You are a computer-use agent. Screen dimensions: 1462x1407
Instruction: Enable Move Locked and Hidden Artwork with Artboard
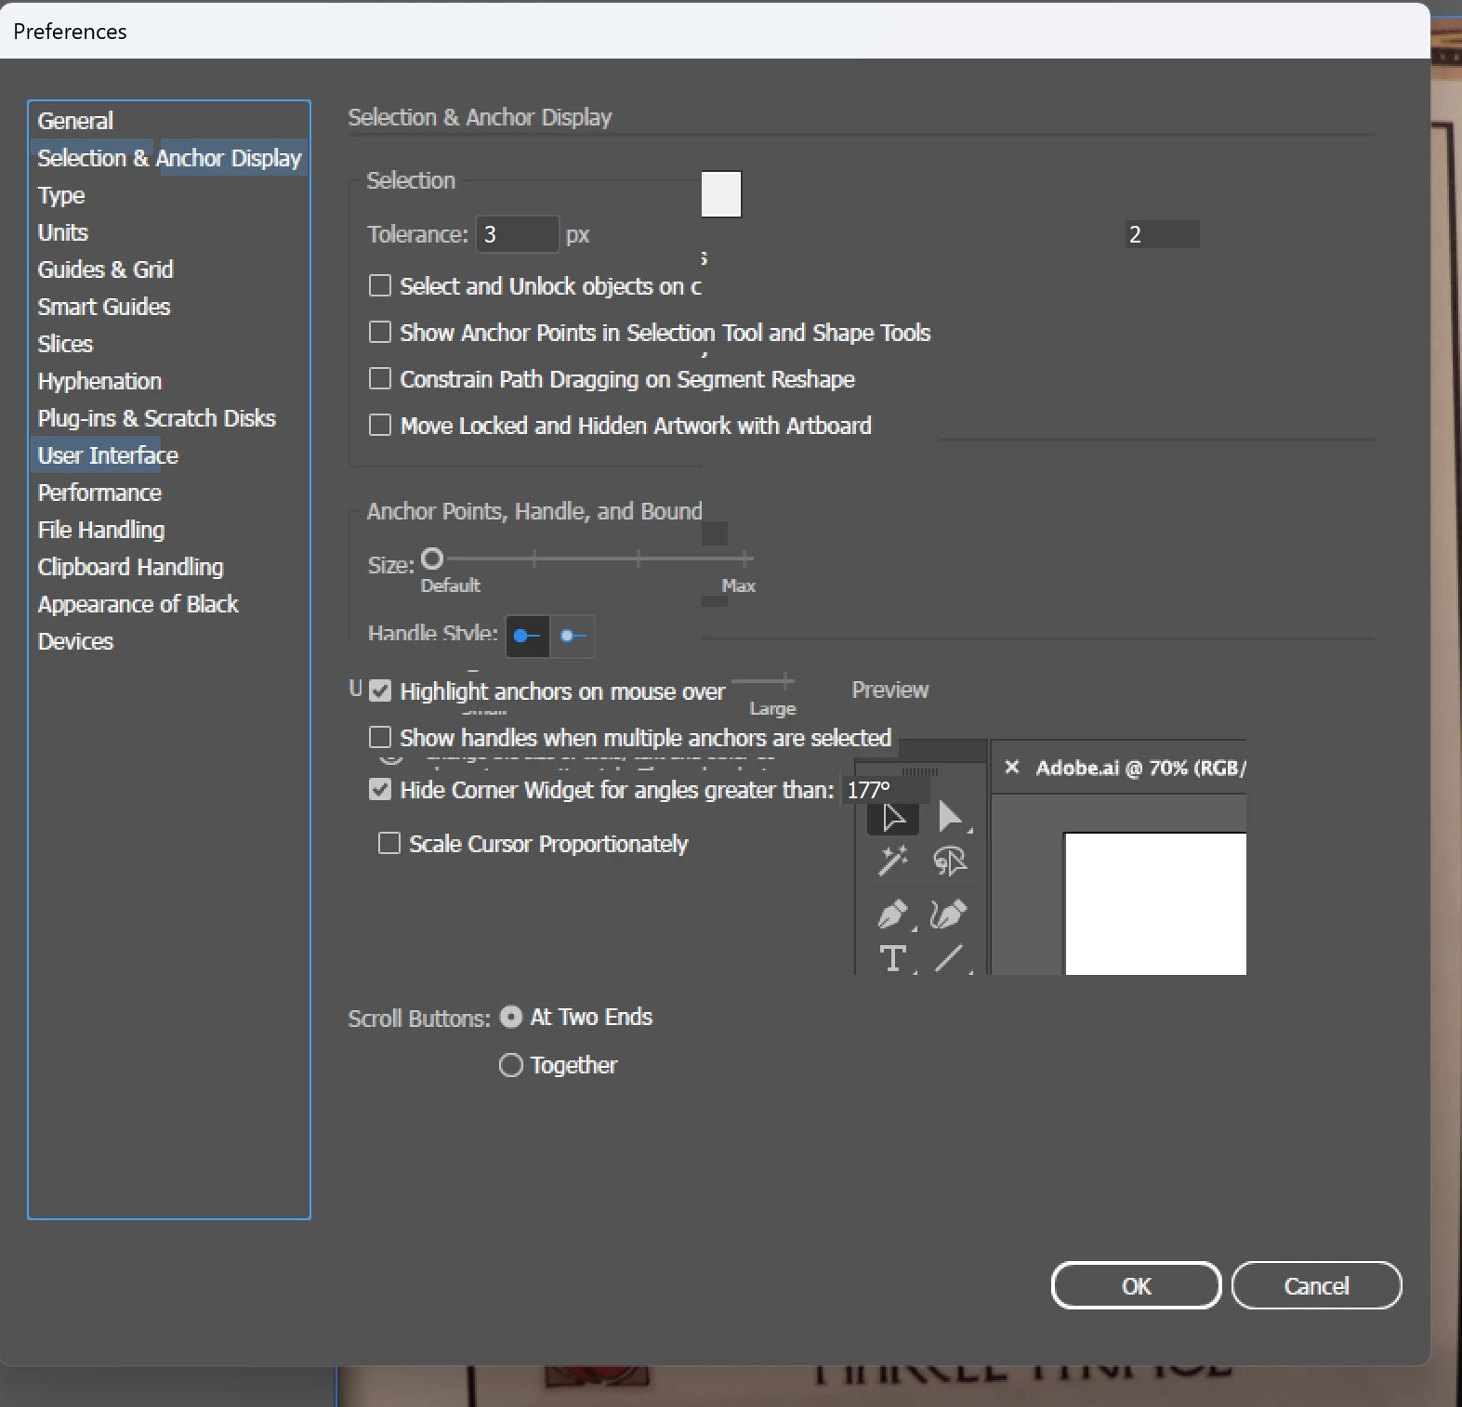[x=380, y=425]
